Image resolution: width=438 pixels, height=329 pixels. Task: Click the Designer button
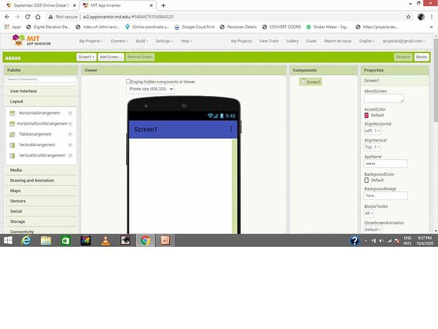403,57
